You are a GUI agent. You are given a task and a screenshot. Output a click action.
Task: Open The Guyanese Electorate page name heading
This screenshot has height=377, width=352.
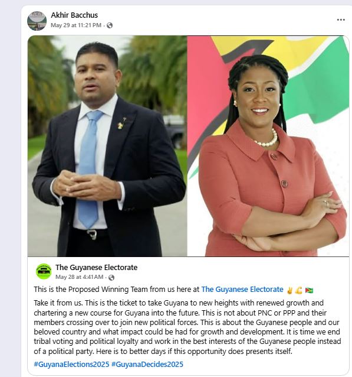point(97,267)
